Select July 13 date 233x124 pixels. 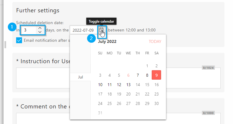pos(129,85)
